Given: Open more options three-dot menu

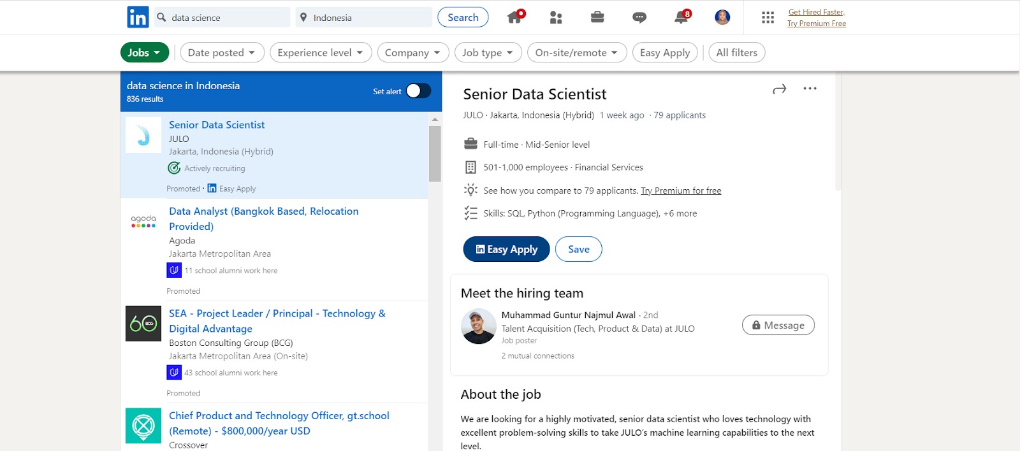Looking at the screenshot, I should point(810,89).
